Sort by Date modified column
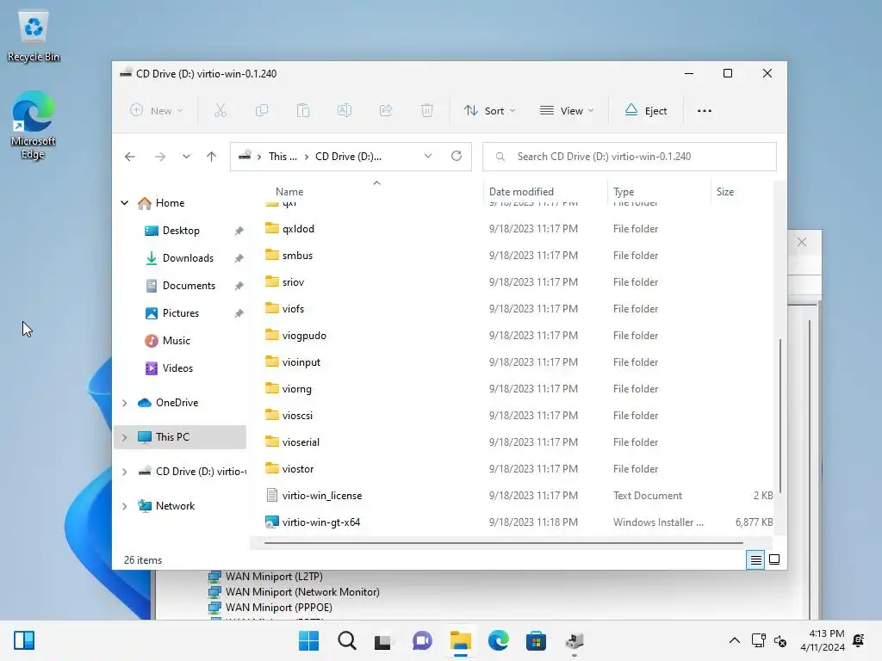The height and width of the screenshot is (661, 882). click(x=521, y=192)
